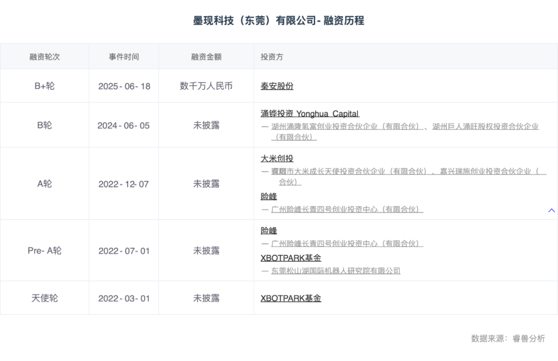This screenshot has height=361, width=558.
Task: Select the A轮 cell dated 2022-12-07
Action: click(x=44, y=183)
